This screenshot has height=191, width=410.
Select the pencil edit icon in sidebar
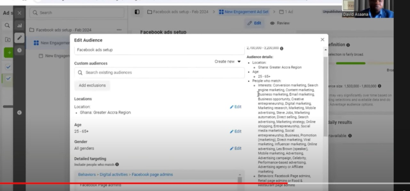coord(19,38)
